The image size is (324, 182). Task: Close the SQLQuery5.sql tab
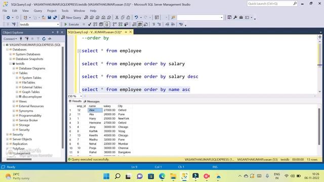tap(131, 32)
